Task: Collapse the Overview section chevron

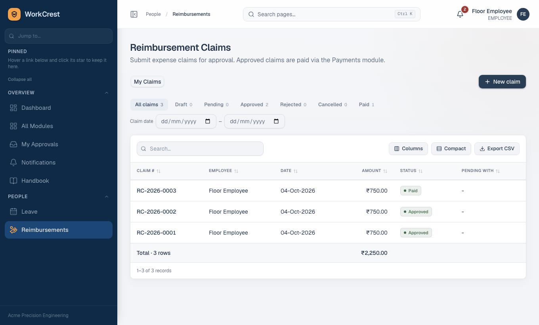Action: click(106, 93)
